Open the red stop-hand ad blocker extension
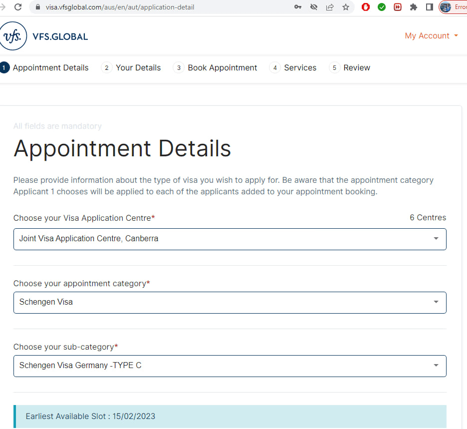This screenshot has width=467, height=429. click(x=366, y=7)
